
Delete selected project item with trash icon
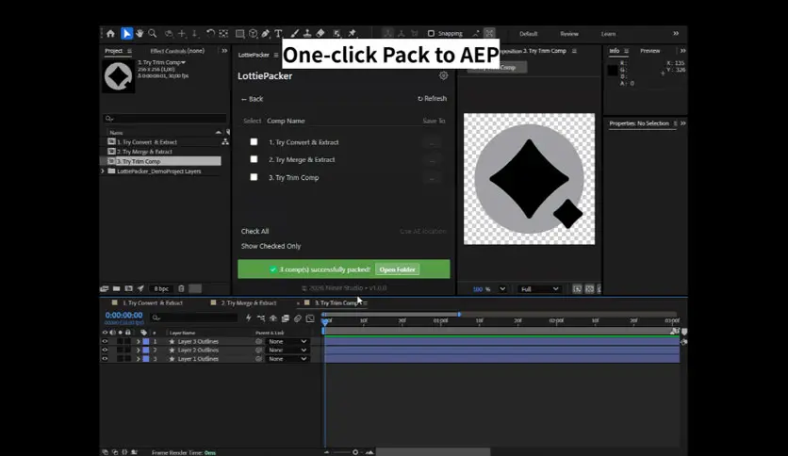coord(181,288)
